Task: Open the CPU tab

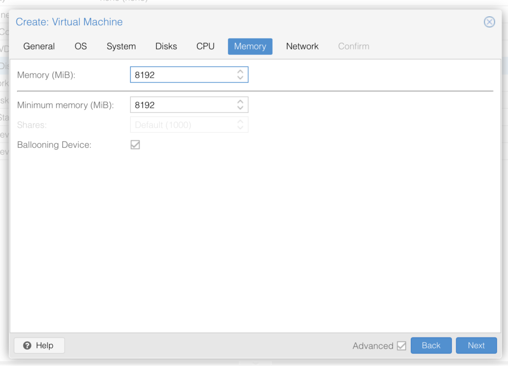Action: point(205,46)
